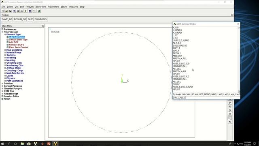Open the rotation rate dropdown in the right strip
This screenshot has width=259, height=146.
click(230, 118)
